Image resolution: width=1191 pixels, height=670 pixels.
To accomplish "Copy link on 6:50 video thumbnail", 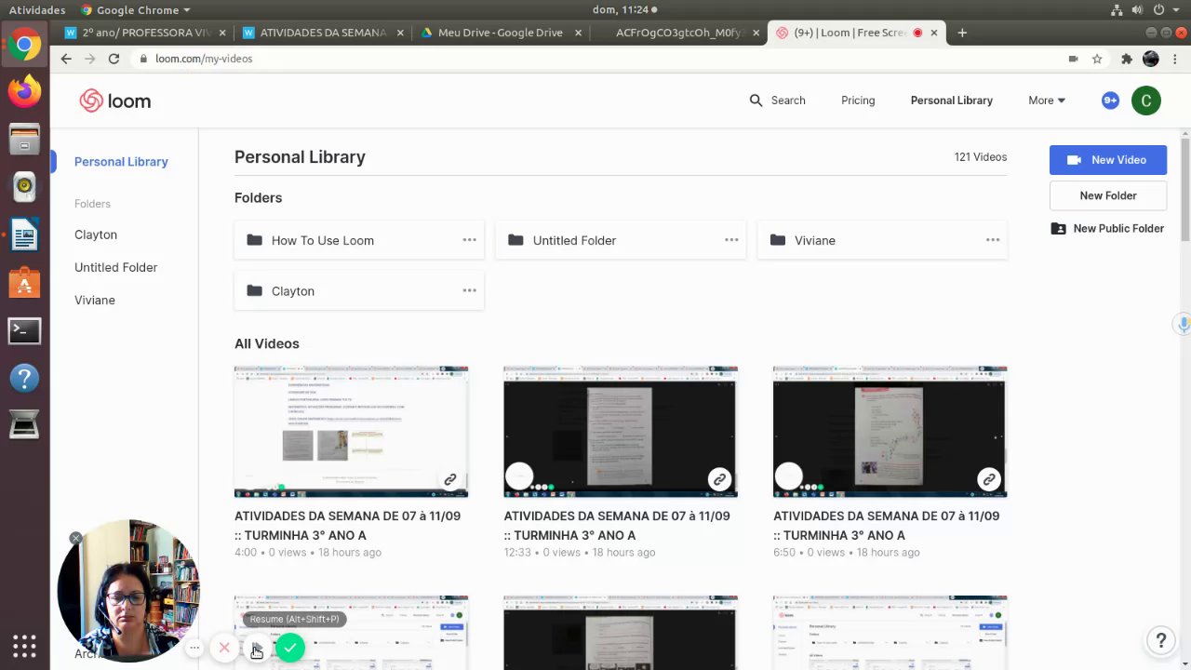I will click(989, 480).
